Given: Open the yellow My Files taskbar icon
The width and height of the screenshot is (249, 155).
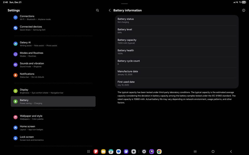Looking at the screenshot, I should (x=103, y=152).
